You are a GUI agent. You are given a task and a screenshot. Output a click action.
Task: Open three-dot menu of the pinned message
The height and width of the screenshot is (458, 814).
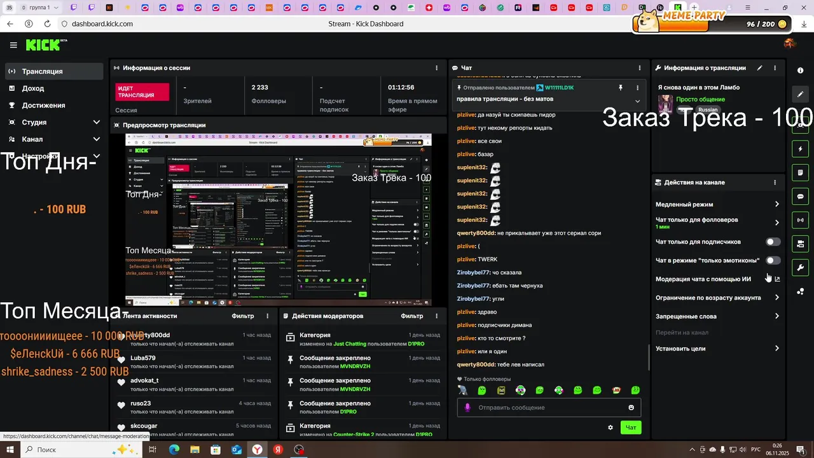click(637, 88)
